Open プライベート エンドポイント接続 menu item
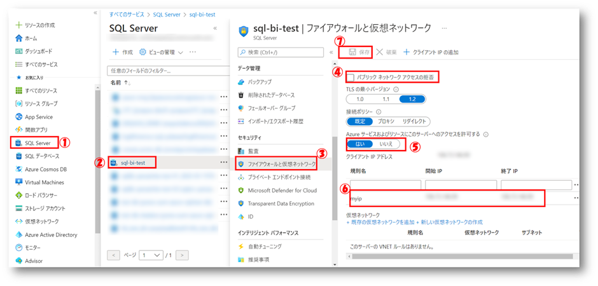The image size is (598, 286). (x=274, y=177)
